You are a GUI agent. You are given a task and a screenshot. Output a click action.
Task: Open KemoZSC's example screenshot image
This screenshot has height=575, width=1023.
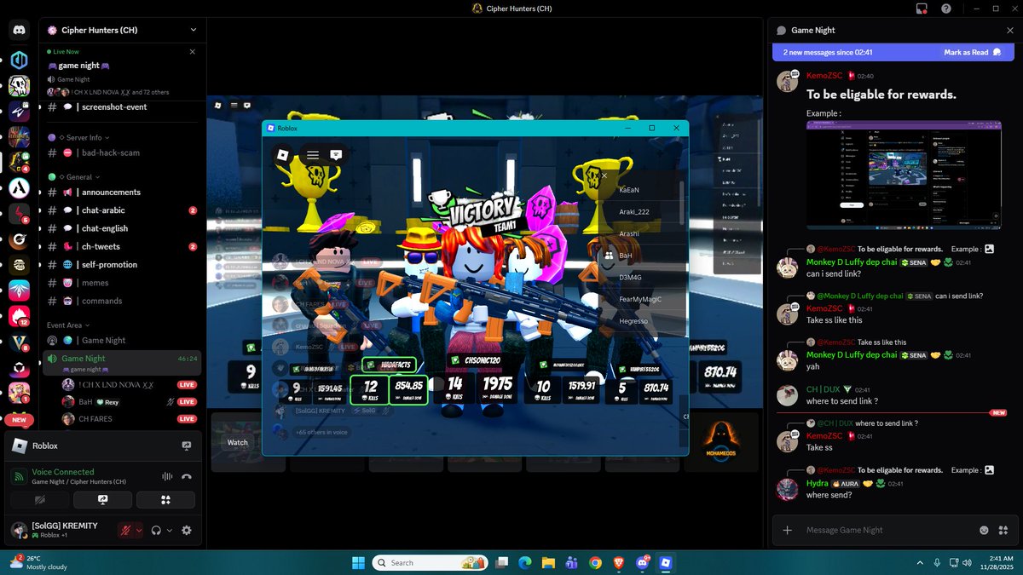pyautogui.click(x=904, y=175)
